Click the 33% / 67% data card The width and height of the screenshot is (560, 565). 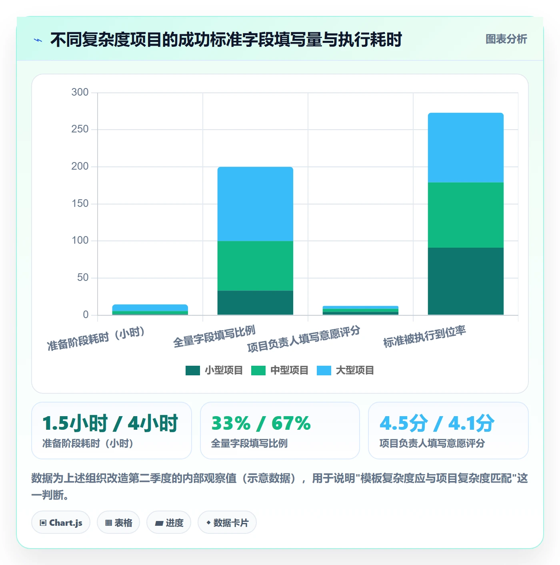coord(280,431)
